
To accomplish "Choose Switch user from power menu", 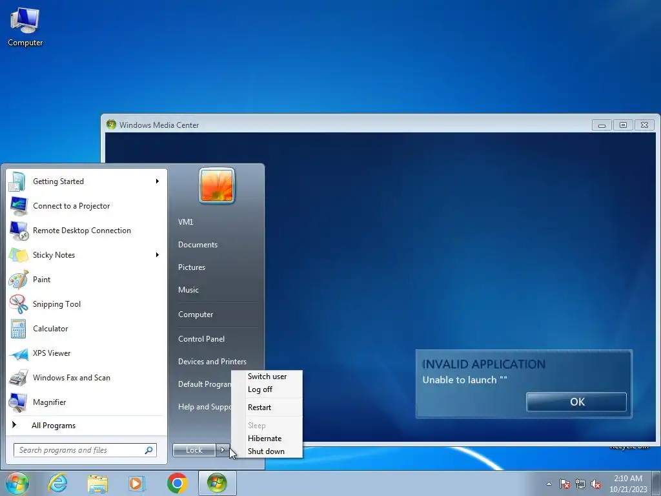I will [267, 377].
